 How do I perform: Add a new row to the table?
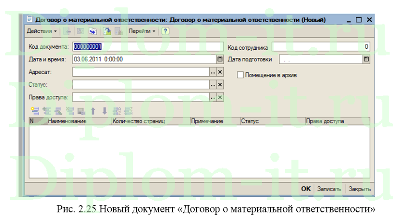click(x=35, y=111)
